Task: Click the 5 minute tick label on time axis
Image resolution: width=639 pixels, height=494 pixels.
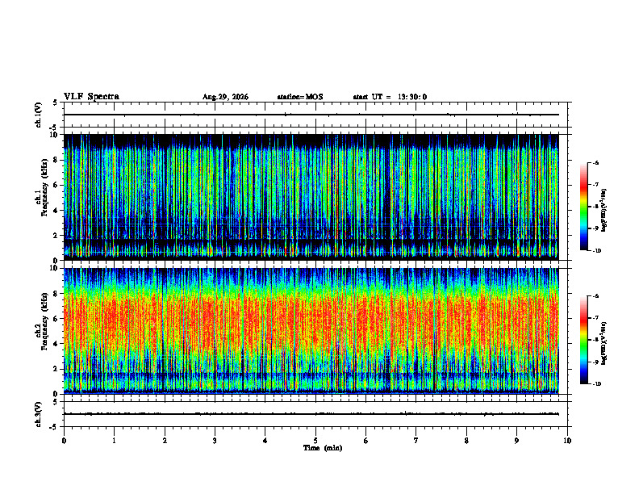Action: click(315, 441)
